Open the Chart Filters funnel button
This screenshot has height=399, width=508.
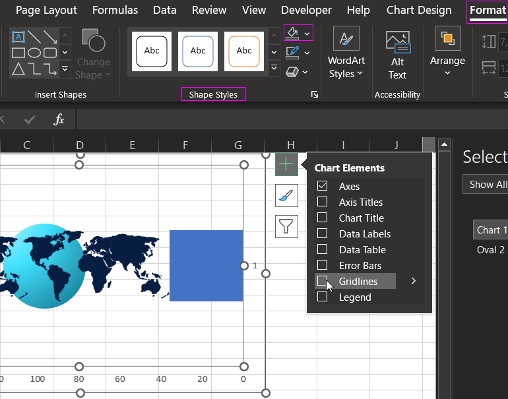coord(286,226)
